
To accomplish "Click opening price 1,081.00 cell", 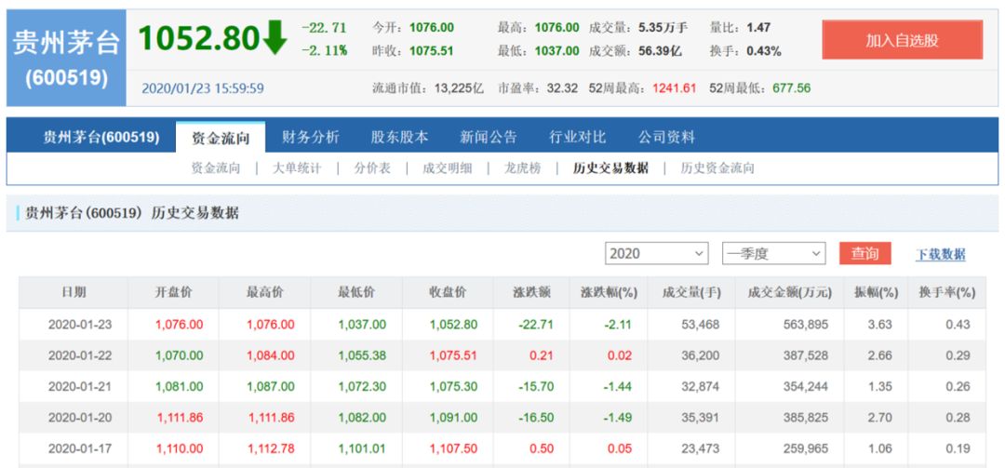I will [179, 386].
